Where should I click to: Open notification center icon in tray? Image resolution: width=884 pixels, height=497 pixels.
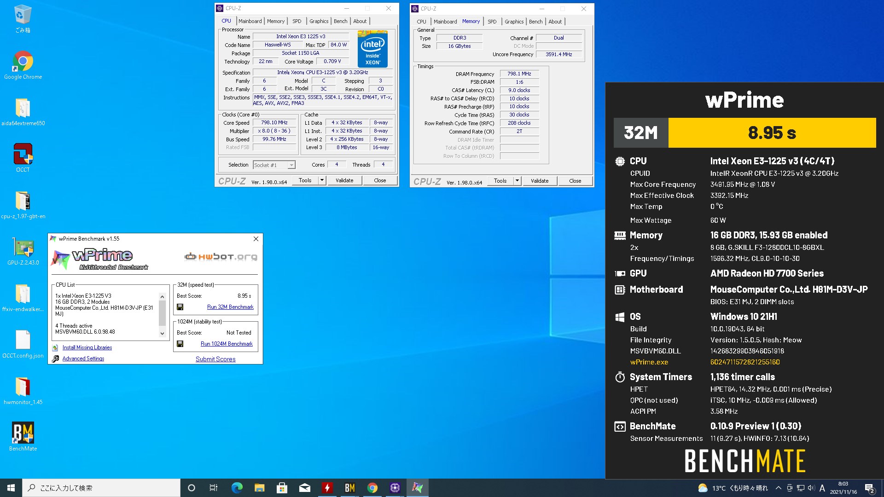point(869,488)
